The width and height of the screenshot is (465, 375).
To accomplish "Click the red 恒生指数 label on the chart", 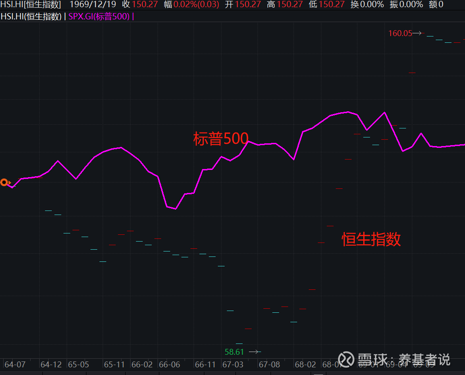I will 370,240.
